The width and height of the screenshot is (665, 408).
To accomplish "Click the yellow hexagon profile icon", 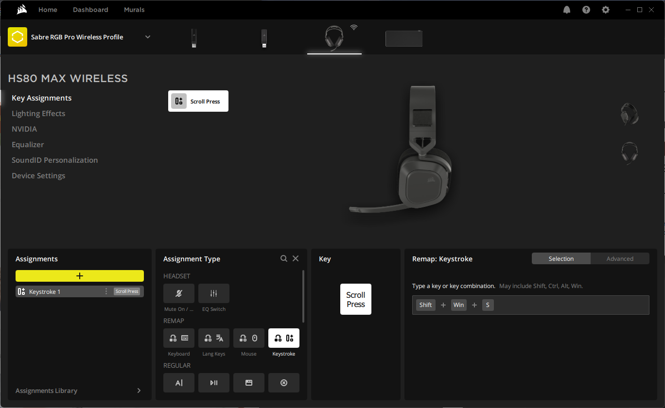I will 17,37.
